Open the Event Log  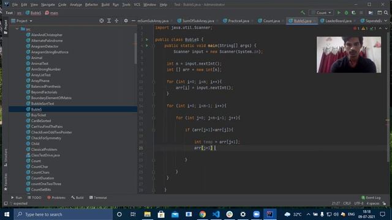tap(371, 197)
